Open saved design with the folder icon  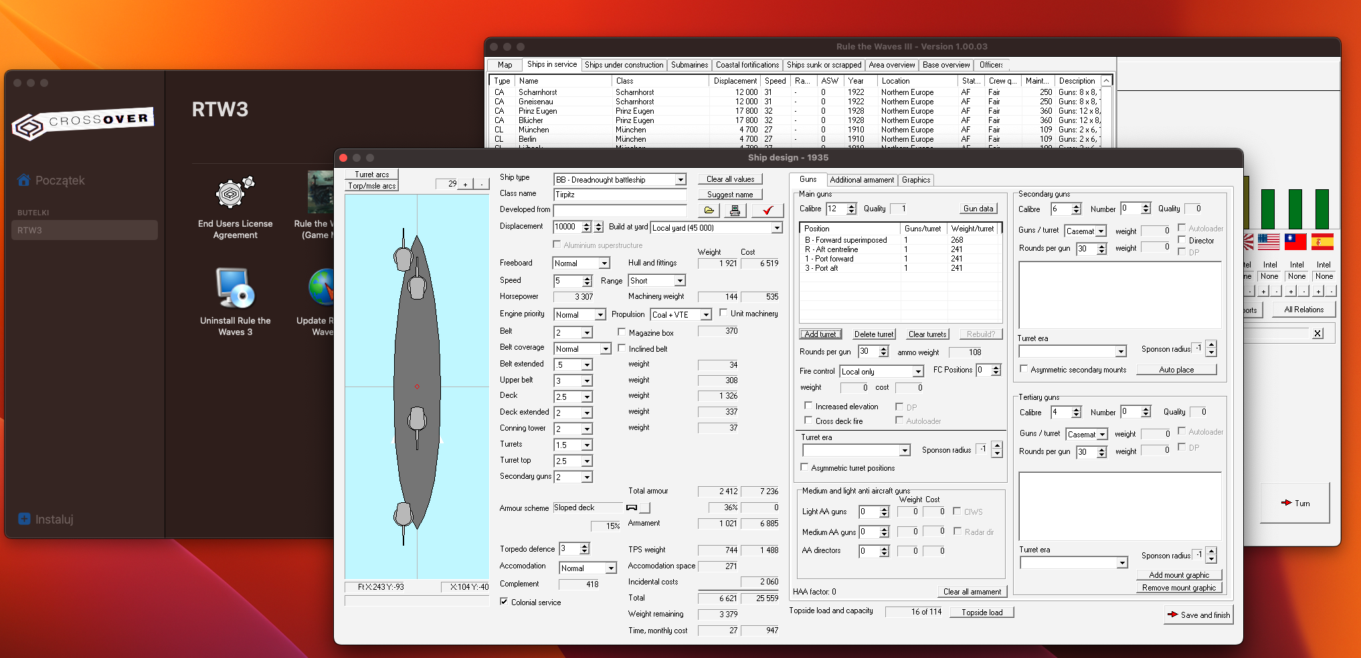pos(709,211)
